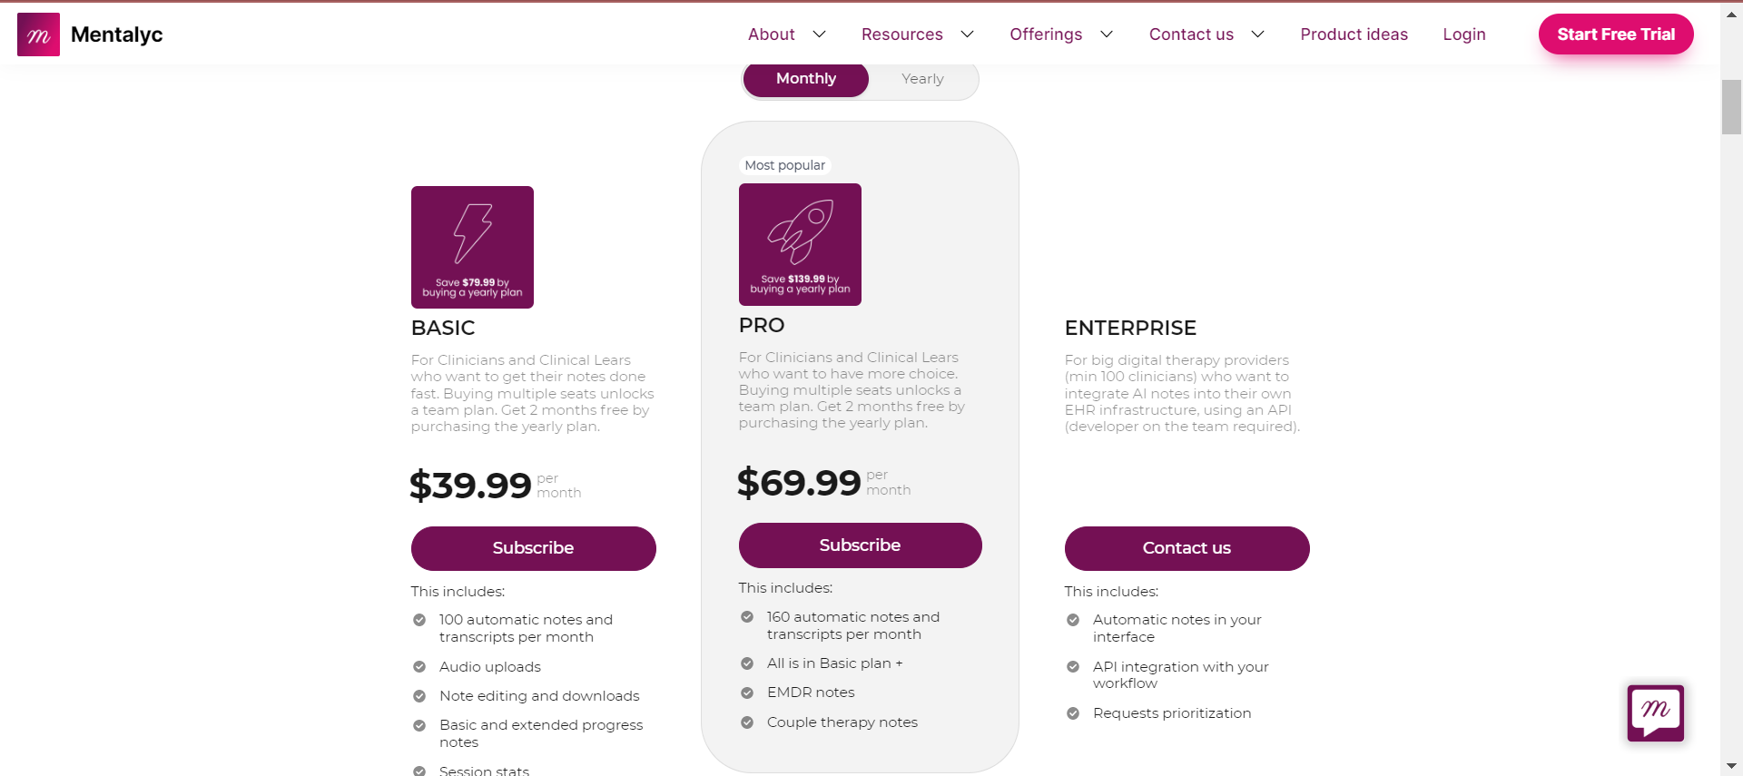
Task: Click the Basic plan lightning bolt image
Action: tap(472, 247)
